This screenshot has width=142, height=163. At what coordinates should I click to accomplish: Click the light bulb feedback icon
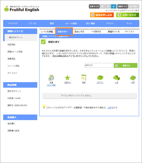[44, 107]
